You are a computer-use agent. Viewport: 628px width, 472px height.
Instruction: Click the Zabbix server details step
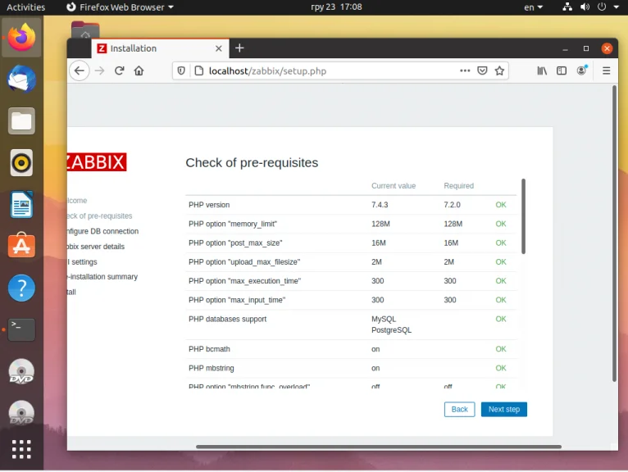pos(96,246)
